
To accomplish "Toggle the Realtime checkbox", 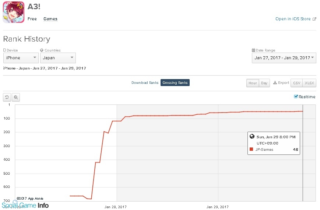I will pos(296,97).
